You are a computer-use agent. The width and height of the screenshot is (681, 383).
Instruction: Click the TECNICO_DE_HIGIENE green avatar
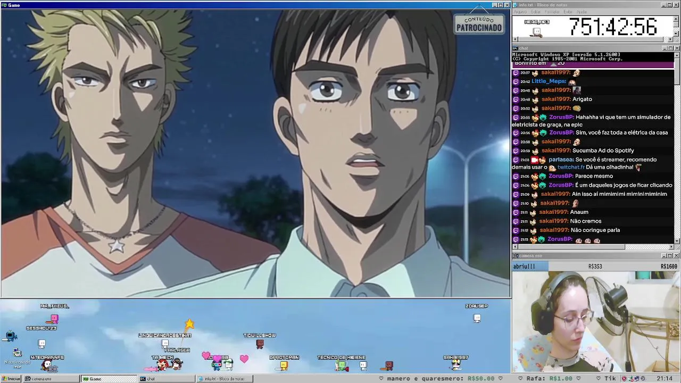click(x=342, y=365)
